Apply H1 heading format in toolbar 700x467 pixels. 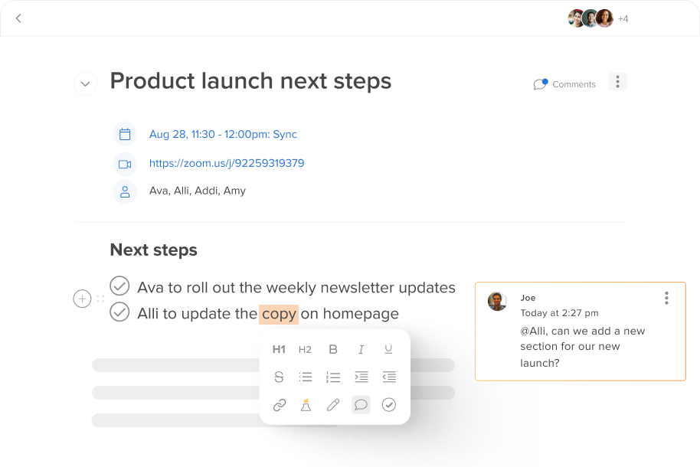tap(279, 349)
